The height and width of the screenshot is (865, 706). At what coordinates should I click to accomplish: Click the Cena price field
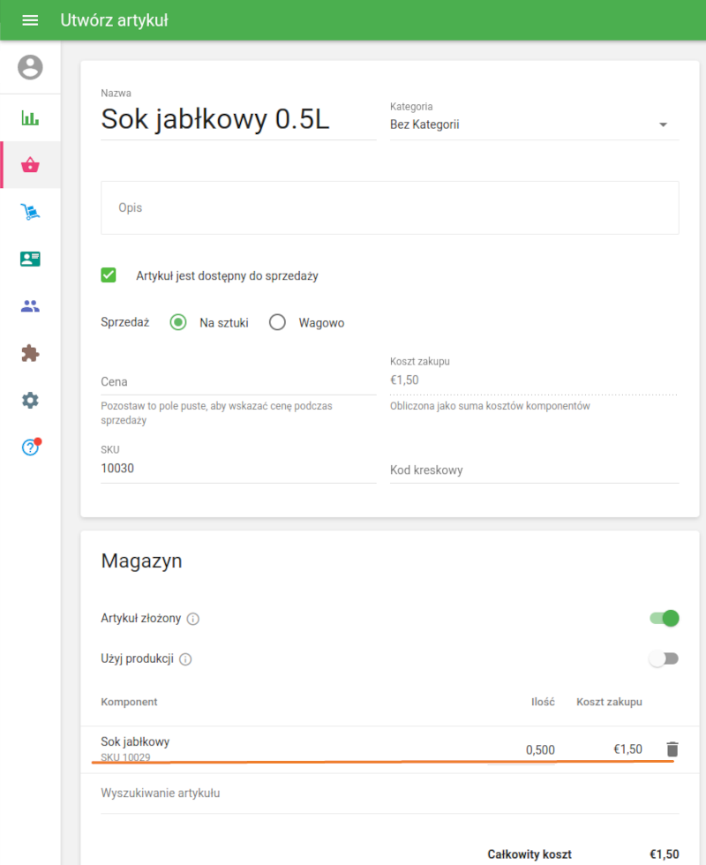[238, 382]
